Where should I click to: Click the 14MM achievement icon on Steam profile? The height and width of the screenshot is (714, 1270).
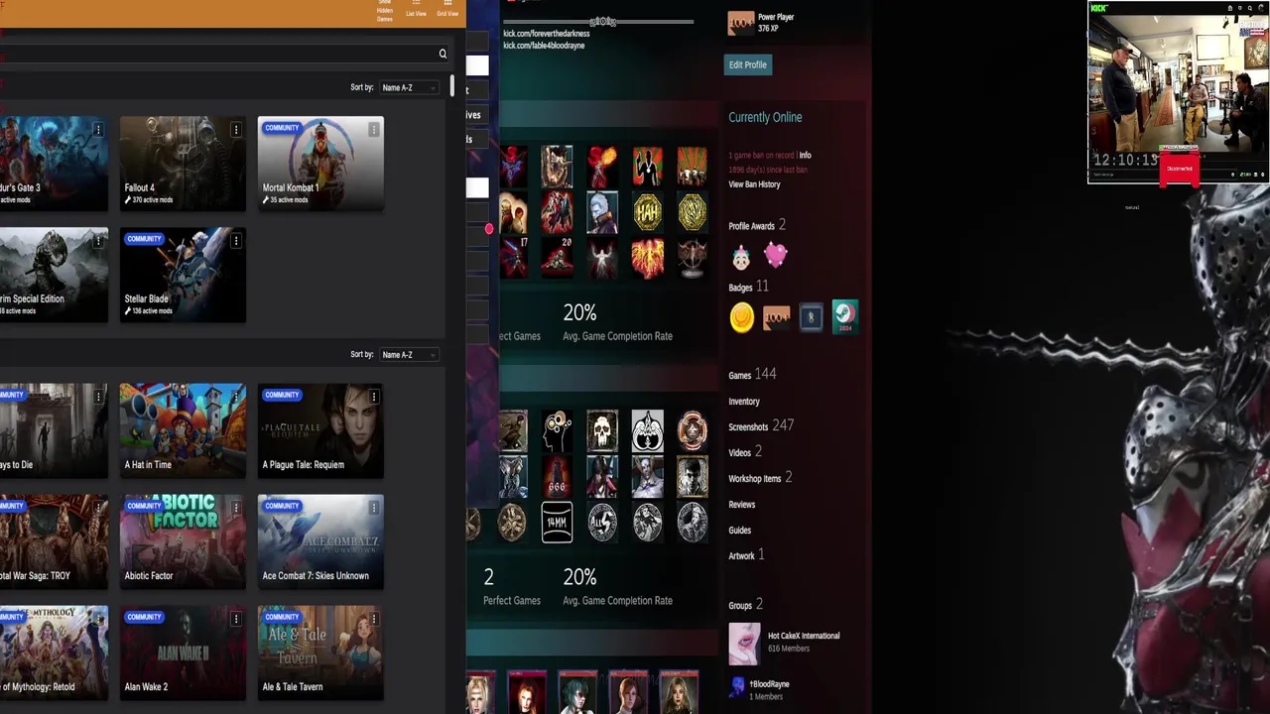[557, 523]
